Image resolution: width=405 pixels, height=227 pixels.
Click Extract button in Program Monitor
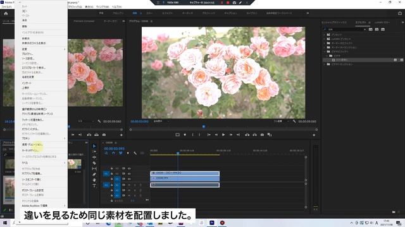[254, 134]
